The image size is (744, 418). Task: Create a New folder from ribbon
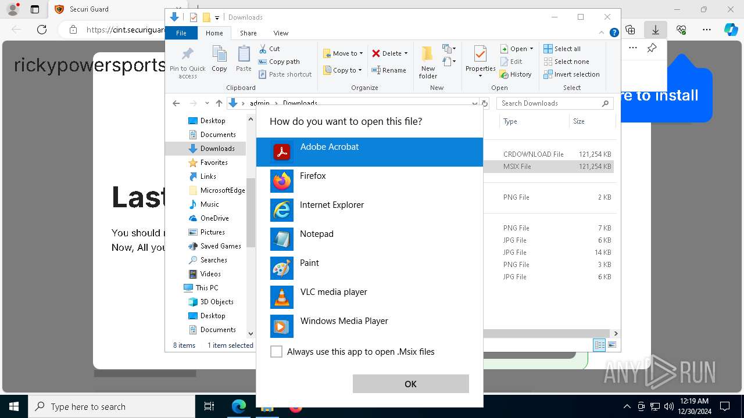[428, 63]
